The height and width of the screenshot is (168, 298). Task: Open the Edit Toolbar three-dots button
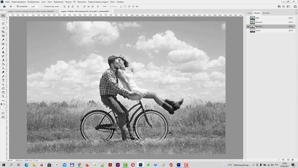3,100
